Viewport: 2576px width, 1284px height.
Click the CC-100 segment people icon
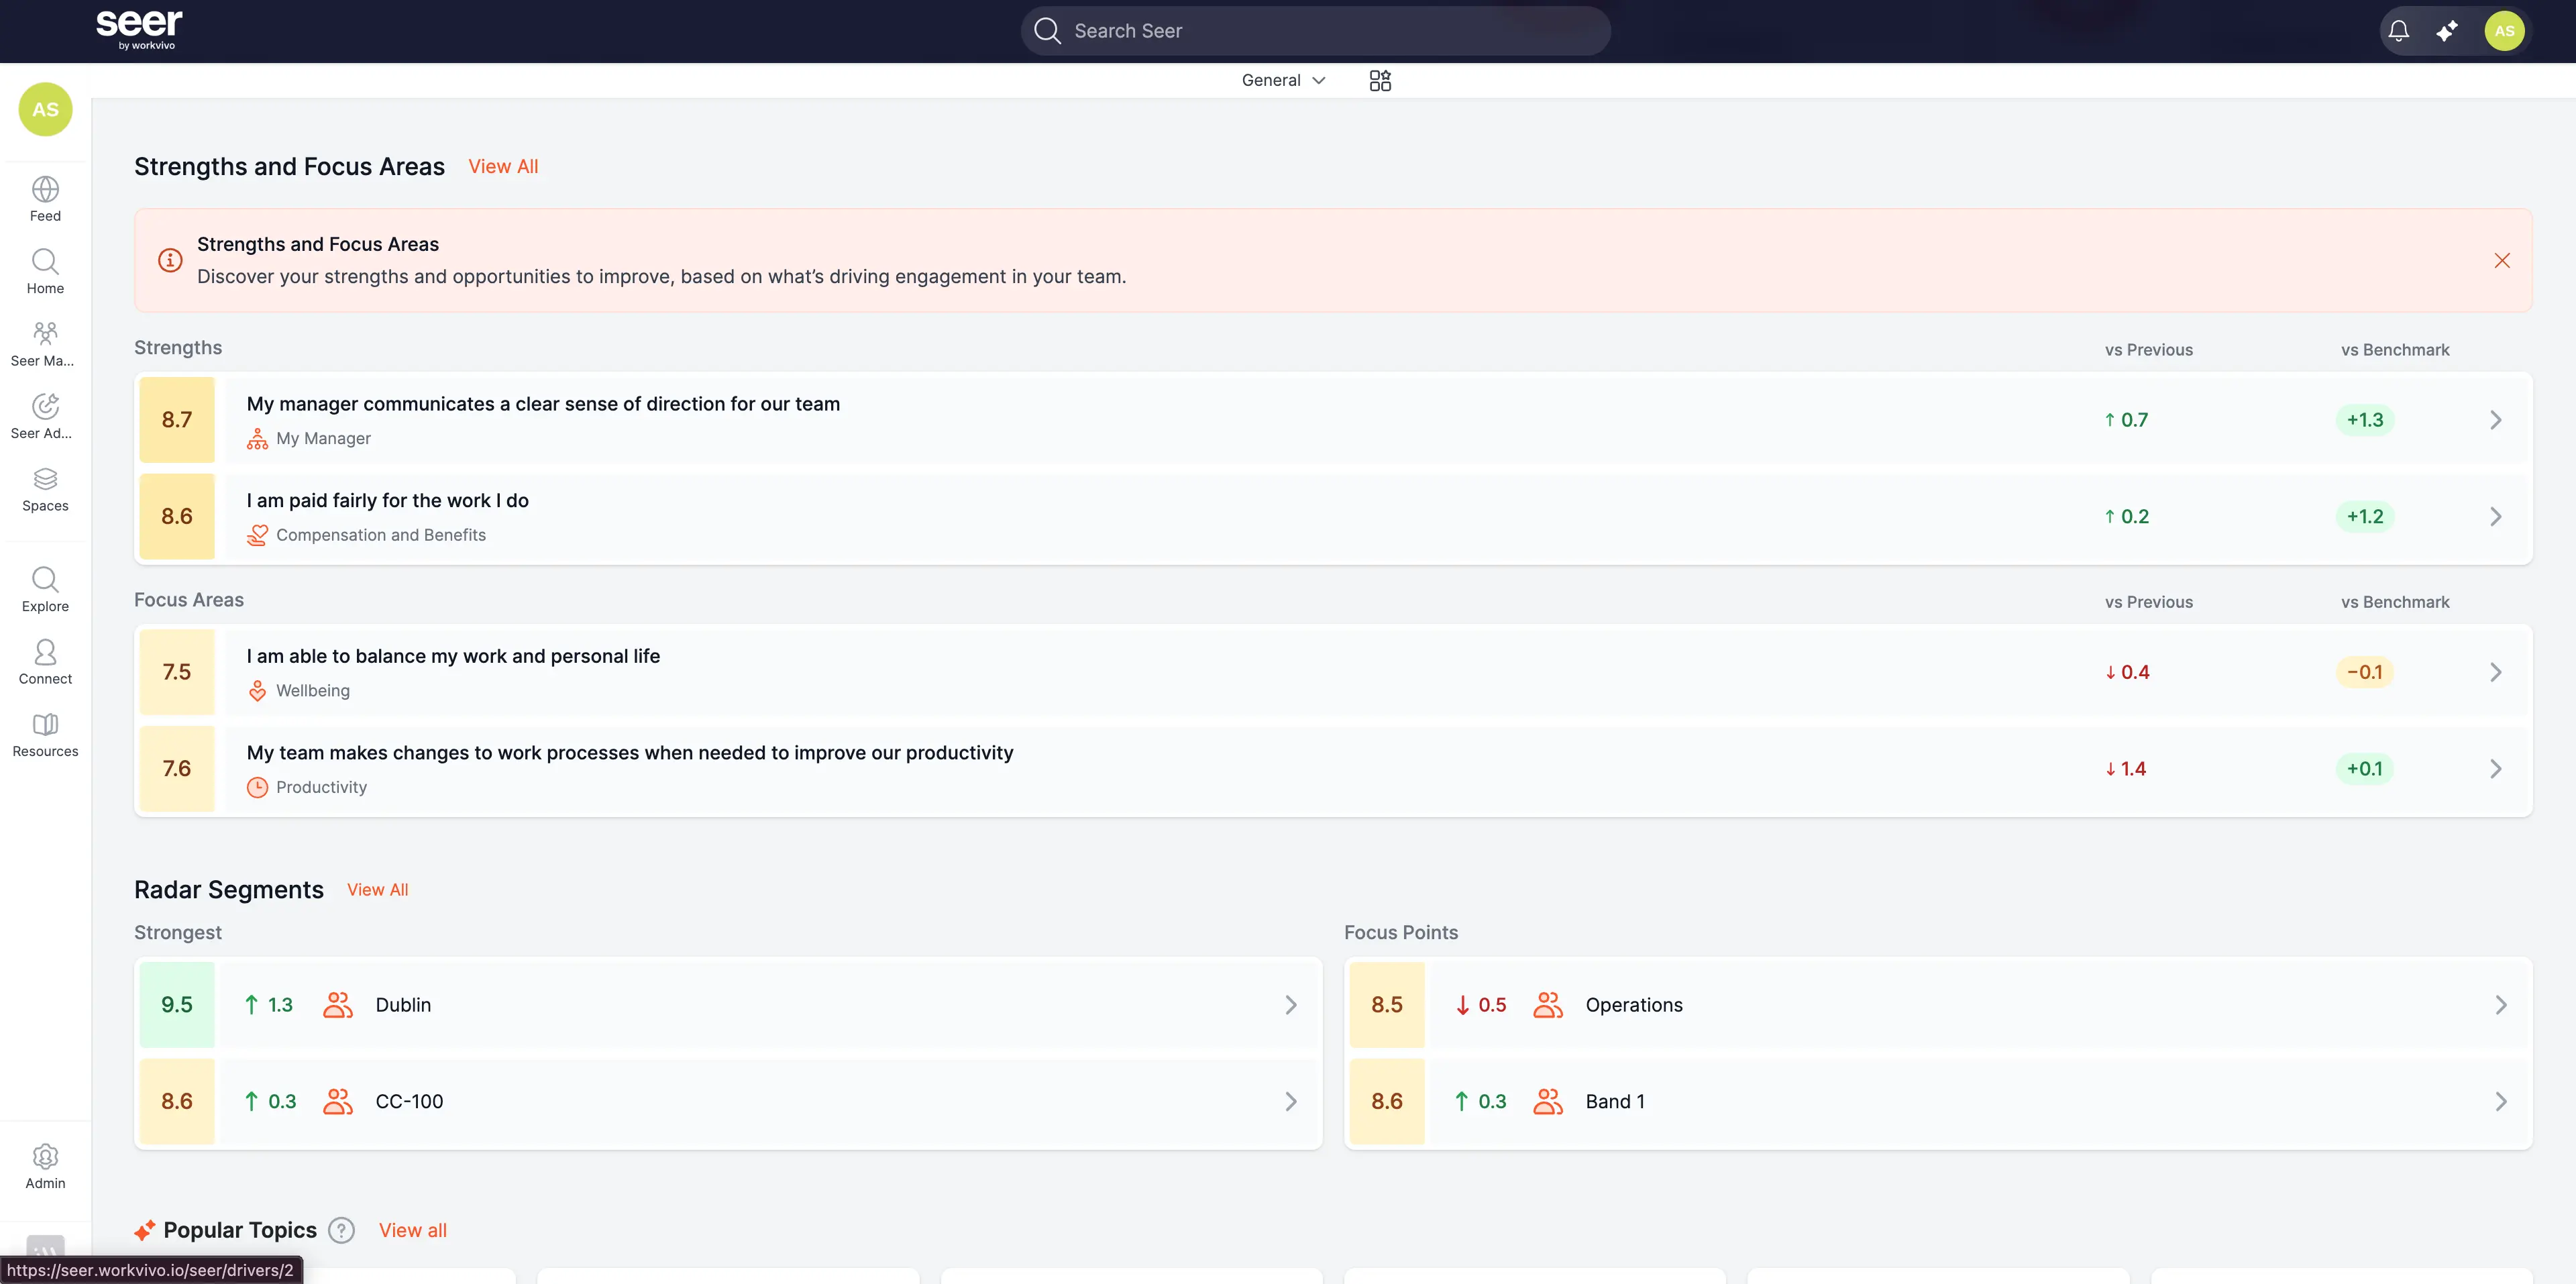(338, 1101)
